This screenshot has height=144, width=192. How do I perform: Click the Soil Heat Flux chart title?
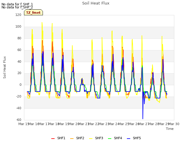96,3
